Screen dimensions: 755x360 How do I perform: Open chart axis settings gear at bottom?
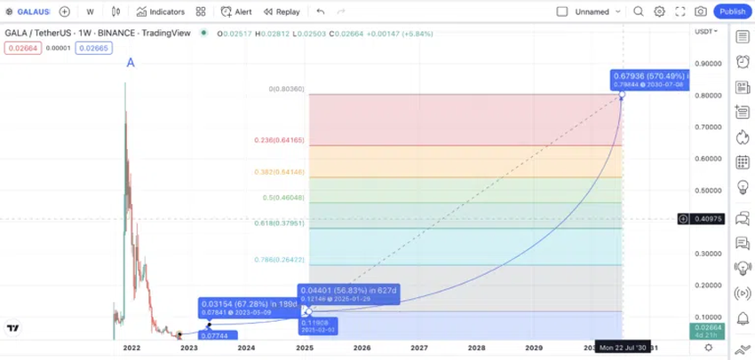point(708,347)
